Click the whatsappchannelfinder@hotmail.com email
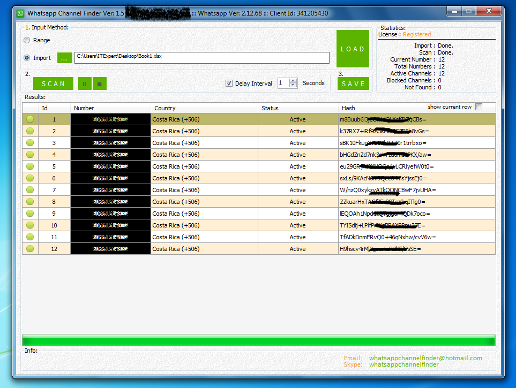This screenshot has height=388, width=516. point(425,357)
